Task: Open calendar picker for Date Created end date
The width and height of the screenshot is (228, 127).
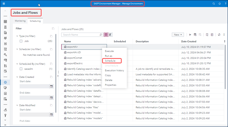Action: coord(51,98)
